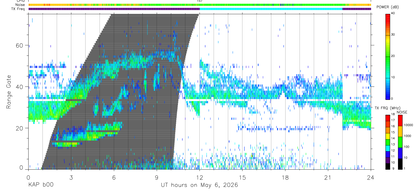Click the UT hours axis tick label 6
Viewport: 417px width, 192px height.
point(114,177)
